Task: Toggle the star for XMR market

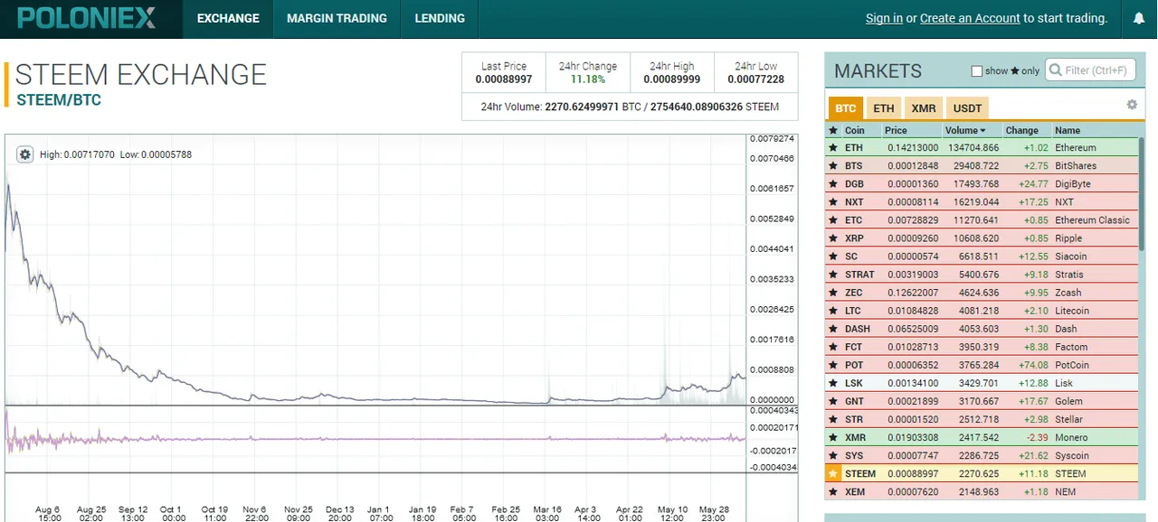Action: coord(833,437)
